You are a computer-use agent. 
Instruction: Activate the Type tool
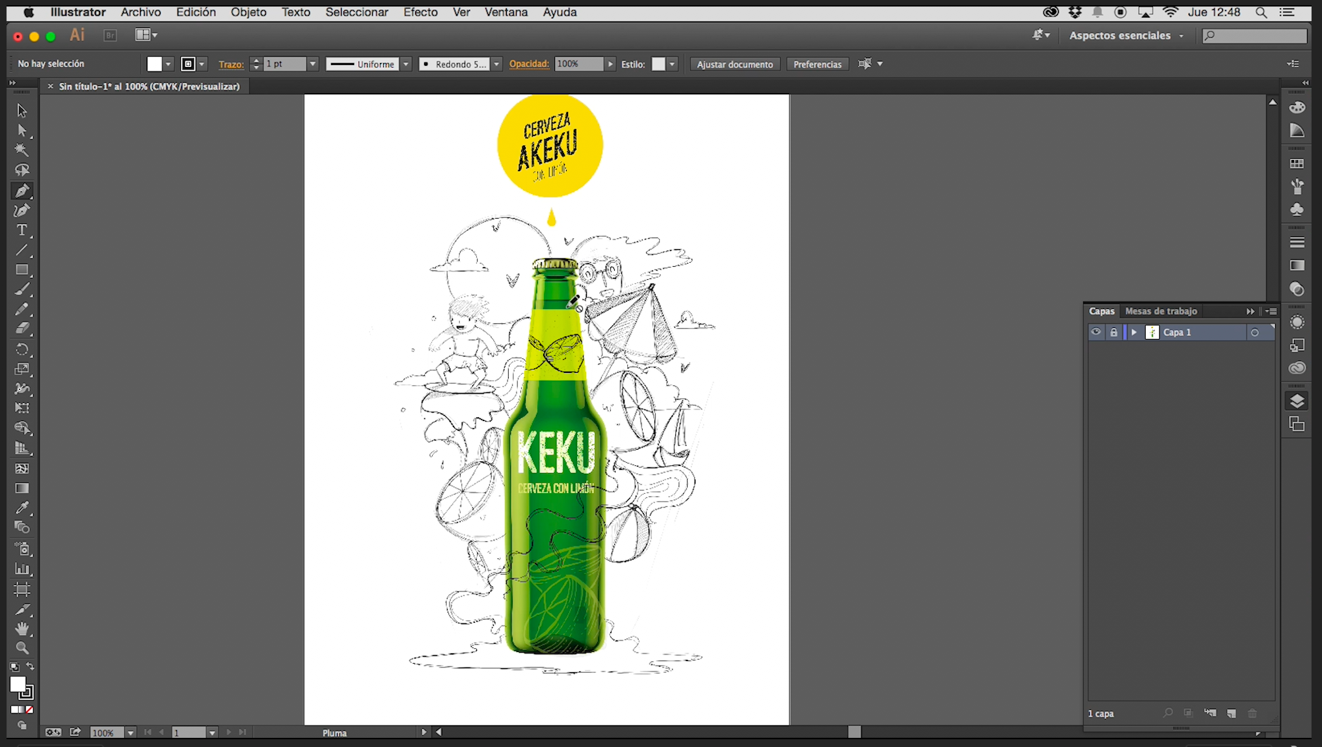(x=22, y=229)
